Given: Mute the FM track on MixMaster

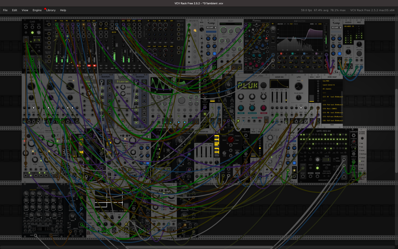Looking at the screenshot, I should click(x=56, y=66).
